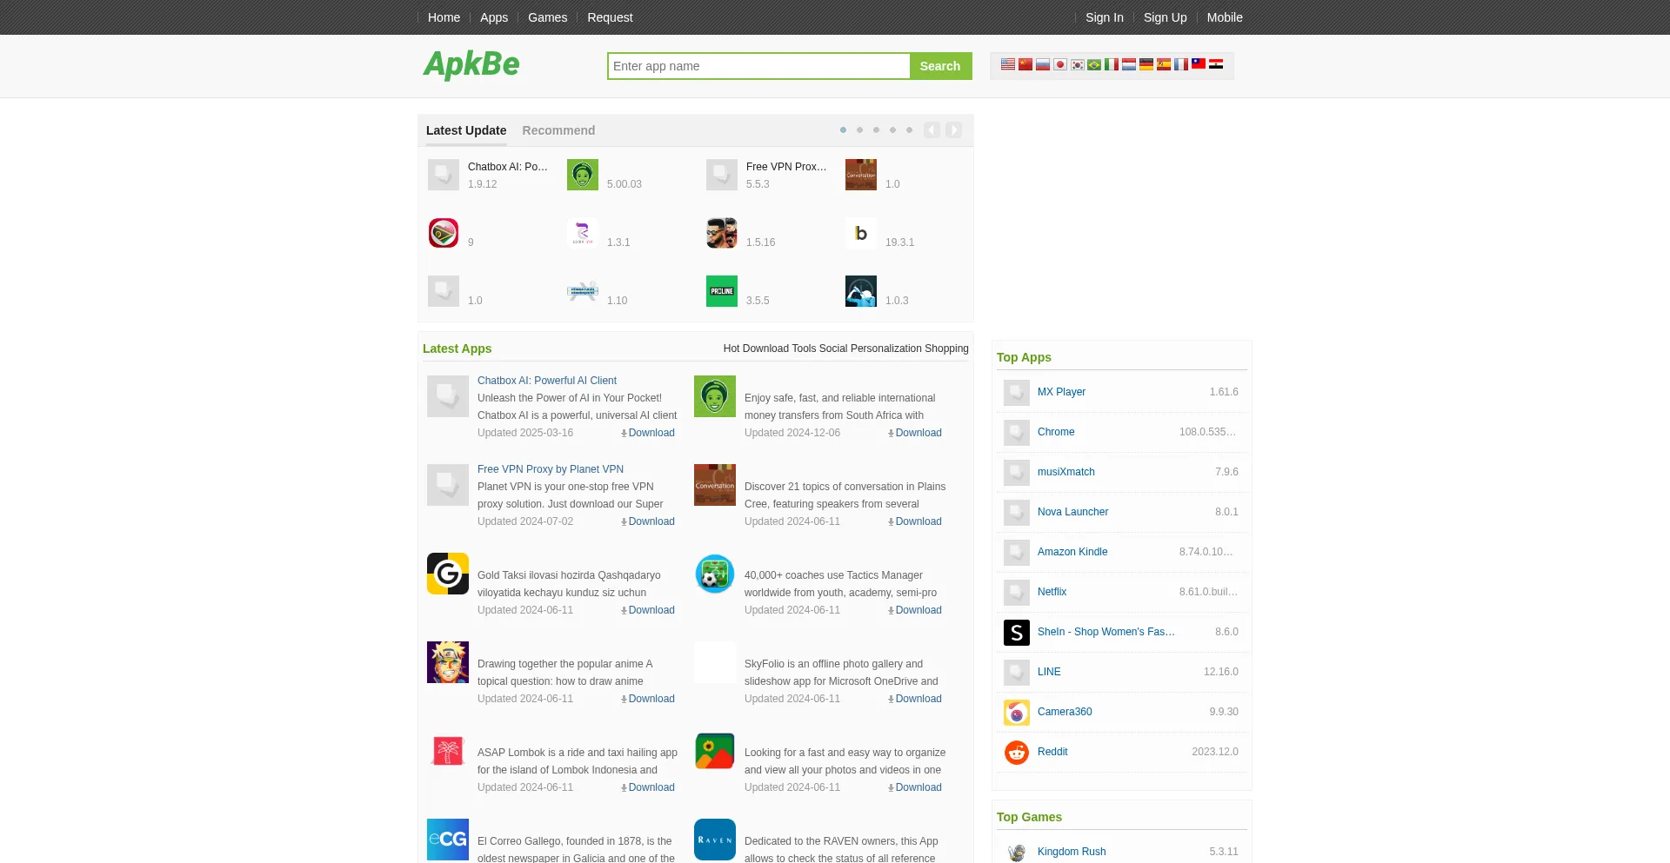Viewport: 1670px width, 863px height.
Task: Select the Reddit icon in Top Apps sidebar
Action: click(1015, 752)
